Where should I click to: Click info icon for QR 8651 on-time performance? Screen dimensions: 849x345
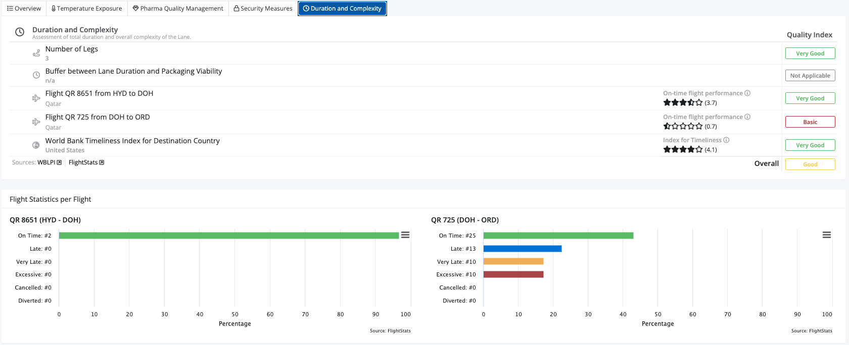747,93
